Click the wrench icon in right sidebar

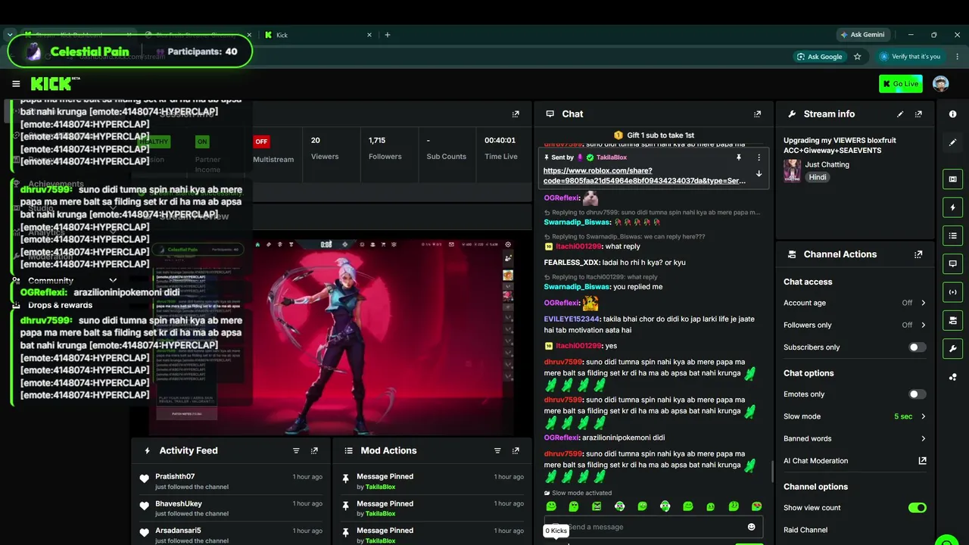point(953,349)
